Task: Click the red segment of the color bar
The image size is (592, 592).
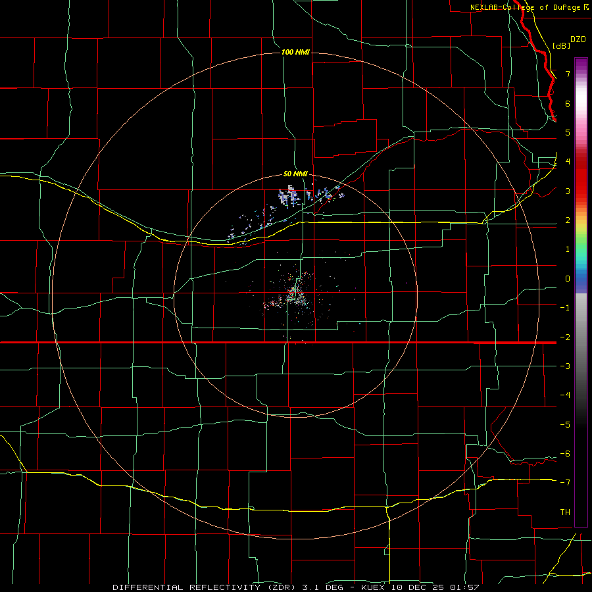Action: coord(581,176)
